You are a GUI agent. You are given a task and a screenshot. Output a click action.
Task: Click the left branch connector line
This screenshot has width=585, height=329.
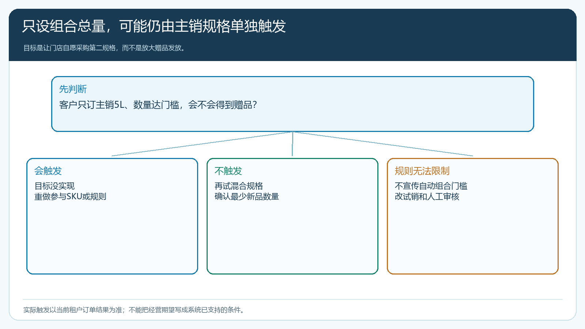(x=202, y=144)
